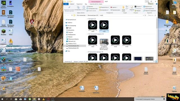Click the Копировать ribbon icon

[78, 8]
